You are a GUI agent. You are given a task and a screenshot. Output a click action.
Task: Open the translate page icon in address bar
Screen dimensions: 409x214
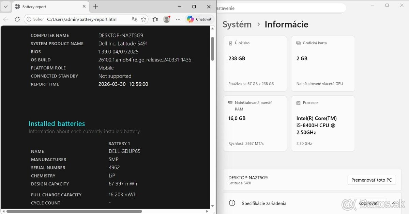coord(134,19)
